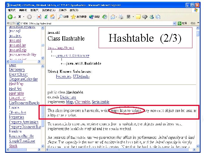Open the Dictionary class in class list
The width and height of the screenshot is (204, 153).
coord(17,70)
